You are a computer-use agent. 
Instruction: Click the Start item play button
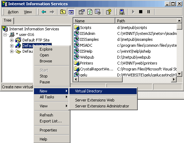pos(133,12)
